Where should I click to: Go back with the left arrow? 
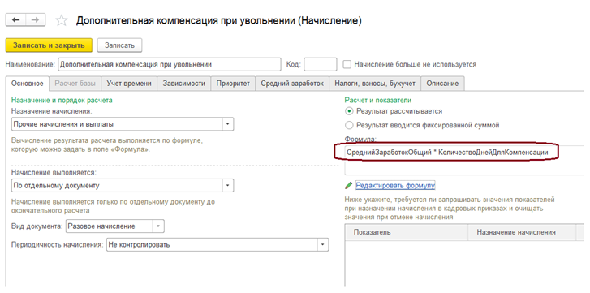(x=15, y=20)
